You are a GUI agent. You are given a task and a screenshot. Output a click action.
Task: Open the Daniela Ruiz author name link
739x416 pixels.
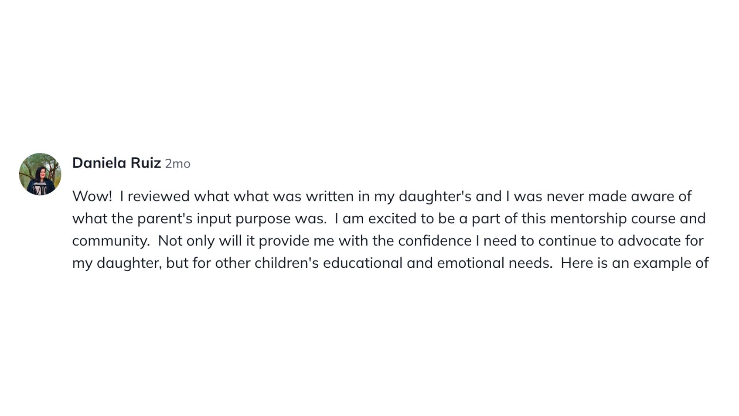[116, 163]
